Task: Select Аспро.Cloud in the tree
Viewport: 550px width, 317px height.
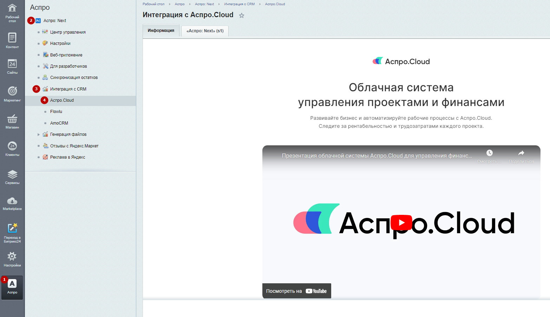Action: pos(62,100)
